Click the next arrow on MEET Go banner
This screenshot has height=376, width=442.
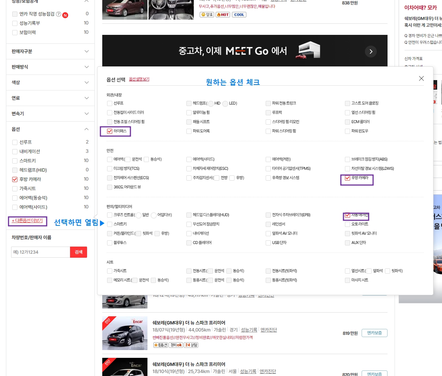click(371, 51)
